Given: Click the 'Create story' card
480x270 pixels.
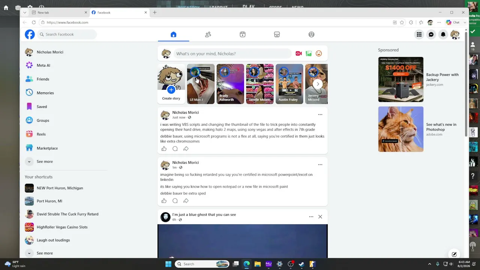Looking at the screenshot, I should coord(171,84).
